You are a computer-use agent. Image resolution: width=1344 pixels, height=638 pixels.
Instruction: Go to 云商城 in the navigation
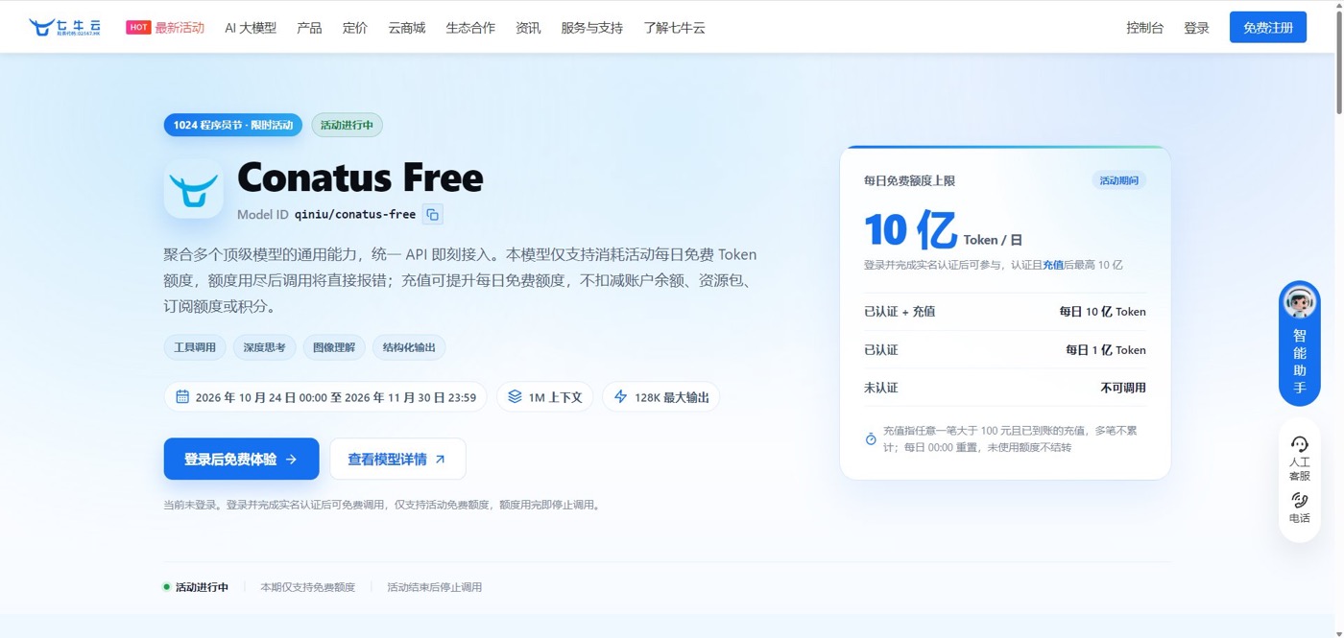tap(407, 28)
